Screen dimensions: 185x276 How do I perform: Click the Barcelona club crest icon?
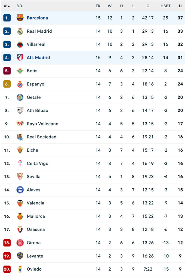coord(20,18)
